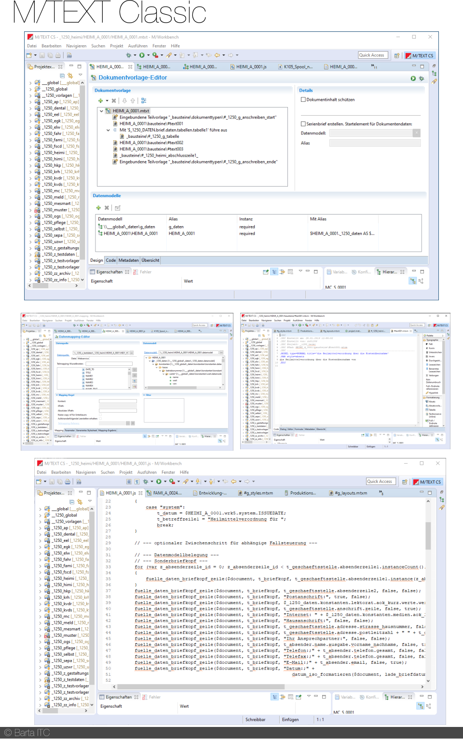The image size is (463, 739).
Task: Click print icon in bottom window toolbar
Action: (68, 481)
